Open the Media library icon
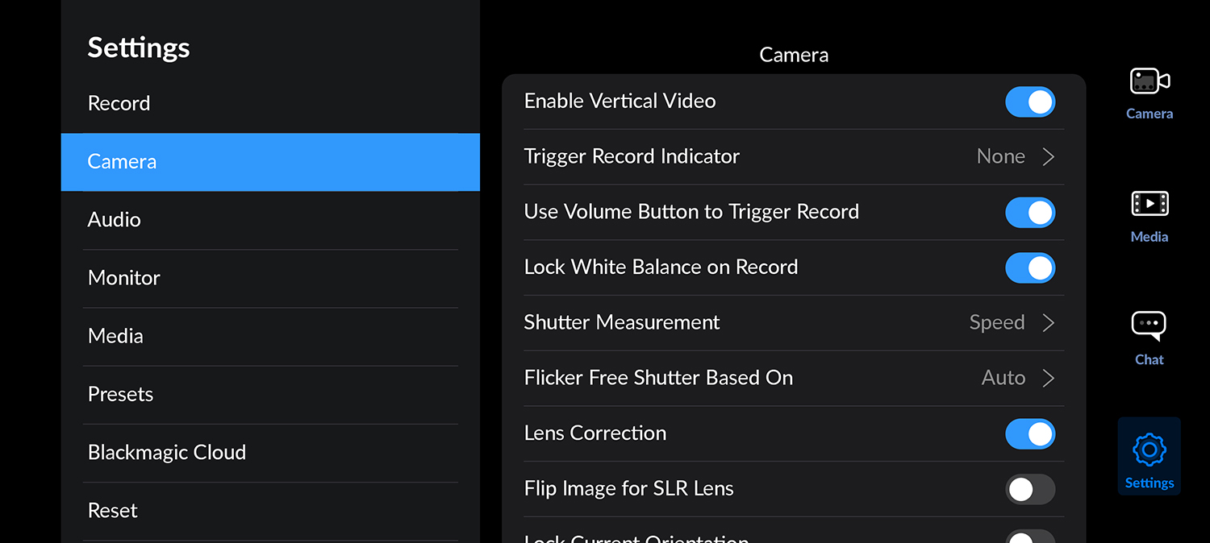This screenshot has height=543, width=1210. tap(1149, 205)
